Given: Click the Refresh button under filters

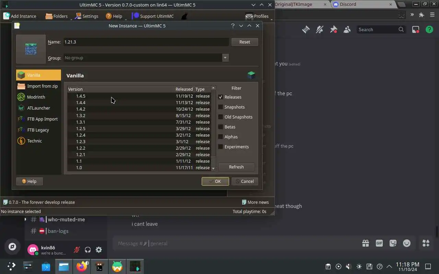Looking at the screenshot, I should 236,167.
